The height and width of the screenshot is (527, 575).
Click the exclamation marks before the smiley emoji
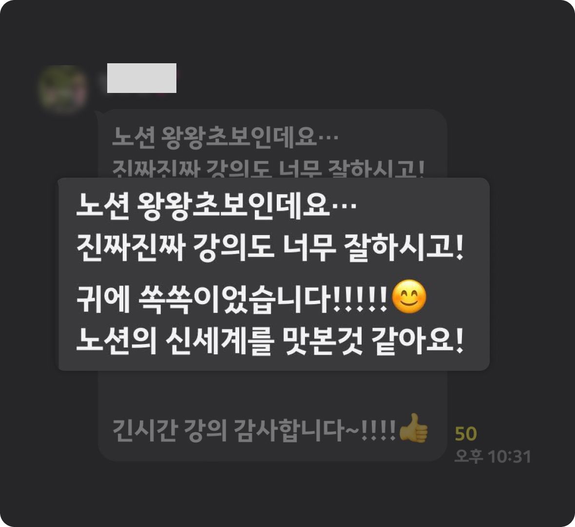tap(360, 299)
